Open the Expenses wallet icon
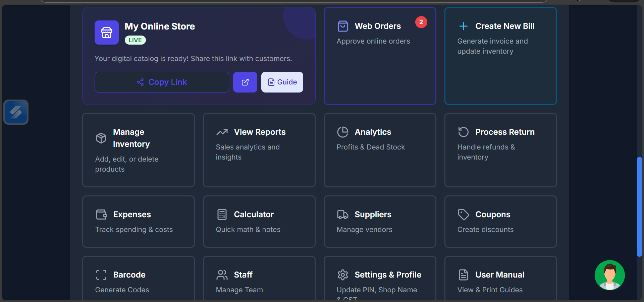 click(101, 215)
